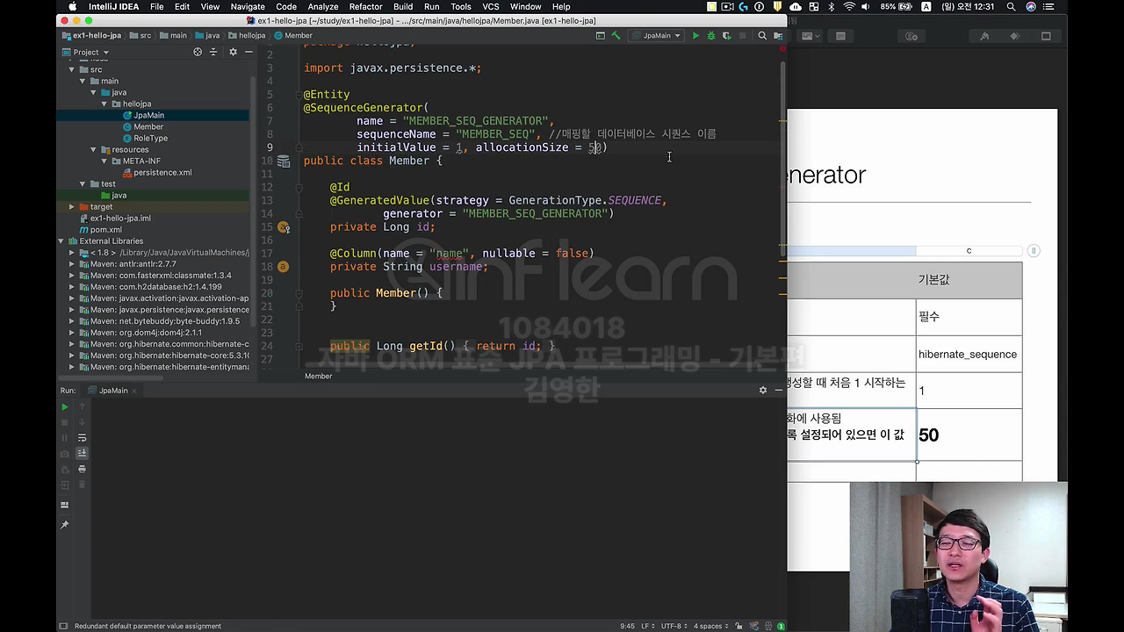Rerun JpaMain in Run panel
This screenshot has width=1124, height=632.
point(64,407)
